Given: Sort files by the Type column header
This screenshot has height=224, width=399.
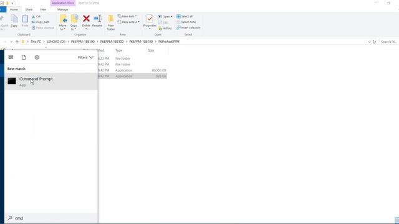Looking at the screenshot, I should [119, 50].
